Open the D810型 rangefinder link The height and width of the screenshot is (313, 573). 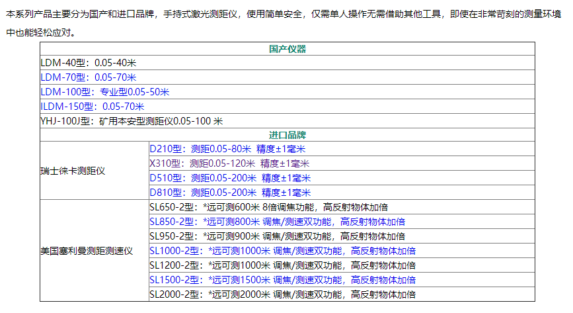[x=230, y=193]
